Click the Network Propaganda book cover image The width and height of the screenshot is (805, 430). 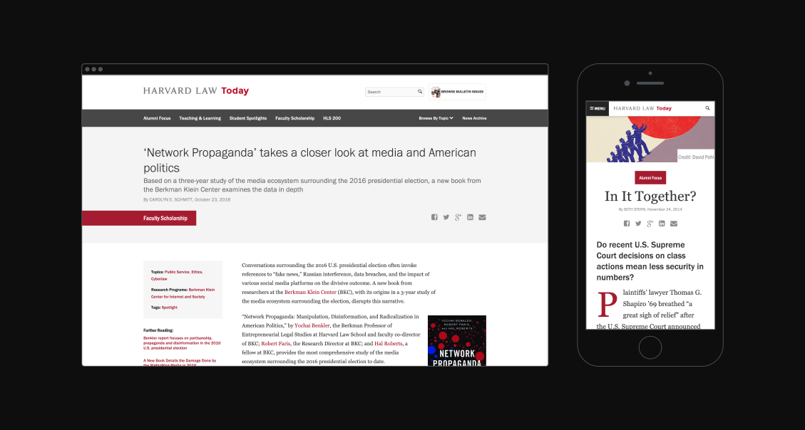tap(457, 341)
